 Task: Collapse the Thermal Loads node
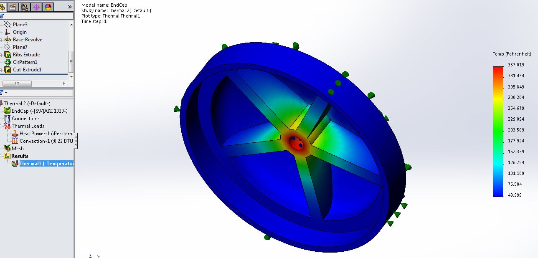pyautogui.click(x=1, y=126)
